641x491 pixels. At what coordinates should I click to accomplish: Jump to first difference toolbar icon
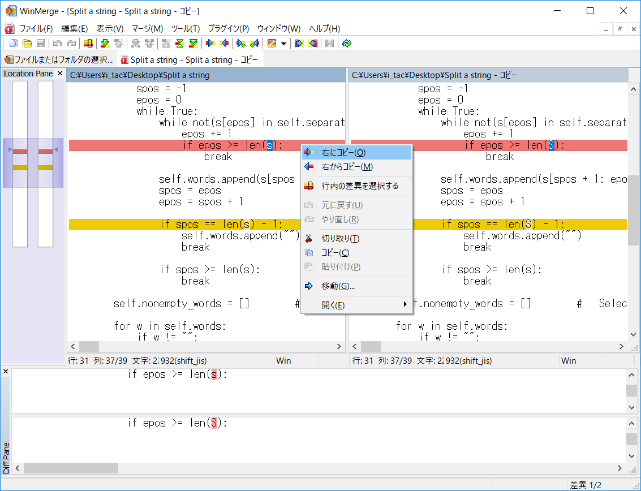tap(166, 43)
